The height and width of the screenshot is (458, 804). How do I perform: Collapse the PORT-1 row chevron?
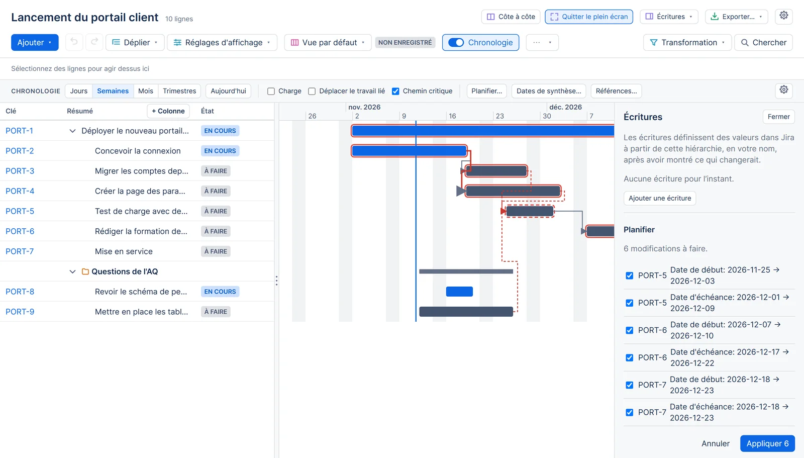click(x=72, y=131)
